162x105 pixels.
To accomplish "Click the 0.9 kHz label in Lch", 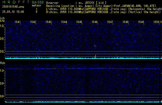I will click(x=2, y=39).
